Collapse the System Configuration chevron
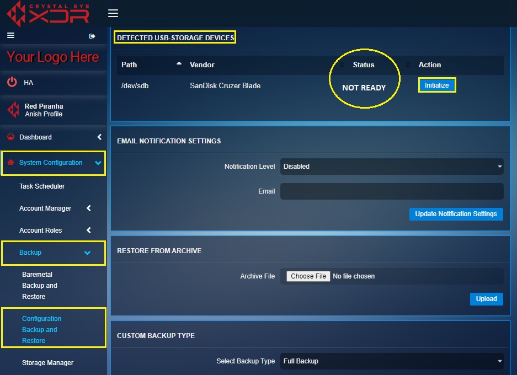This screenshot has height=375, width=517. 98,163
